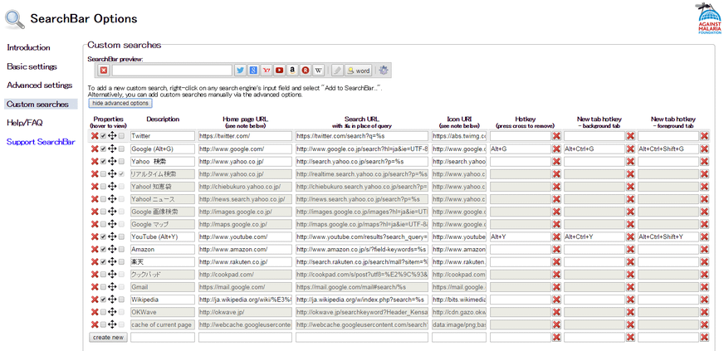Image resolution: width=724 pixels, height=351 pixels.
Task: Click the move handle on the Gmail row
Action: 112,287
